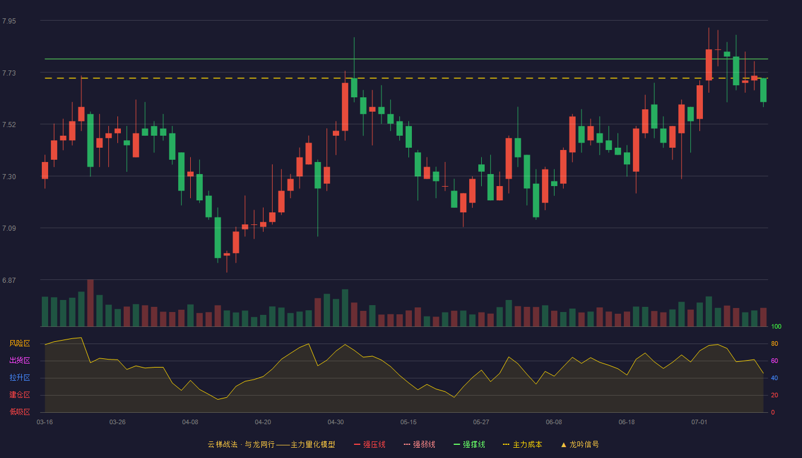Toggle the 强压线 legend entry
The image size is (802, 458).
point(369,444)
